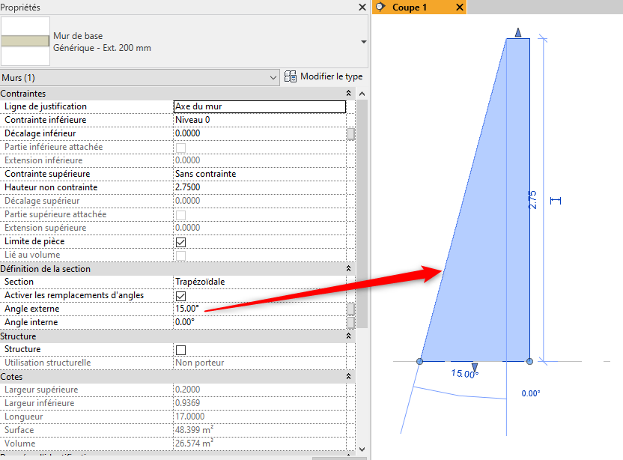The height and width of the screenshot is (460, 623).
Task: Click the associate parameter button for Décalage inférieur
Action: 350,133
